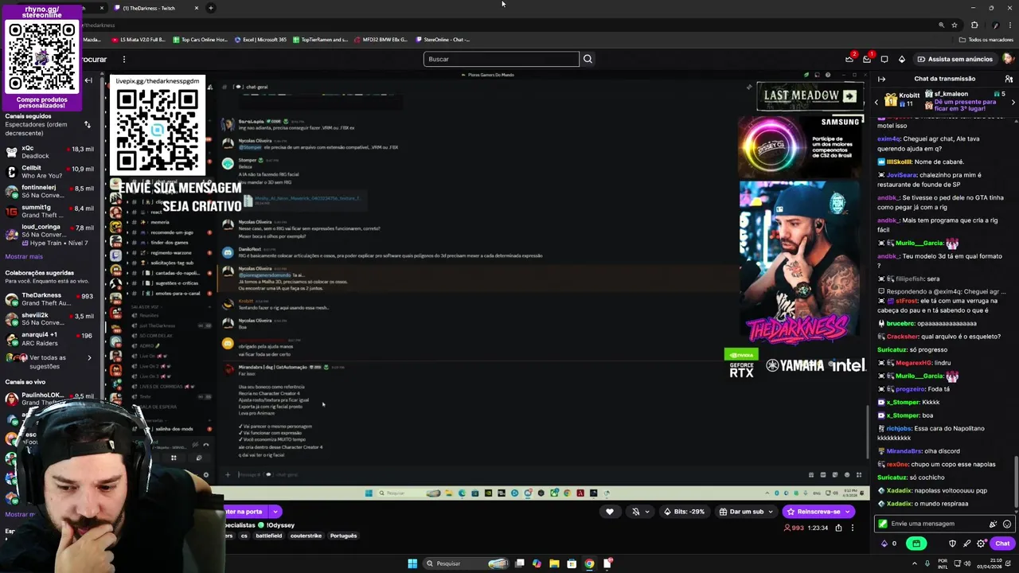Open xQc channel in sidebar
Image resolution: width=1019 pixels, height=573 pixels.
click(x=49, y=152)
